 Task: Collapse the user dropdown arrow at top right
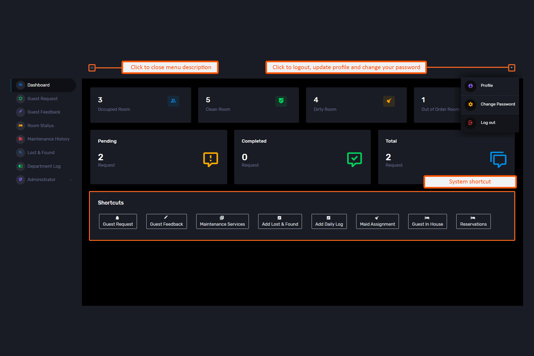point(511,68)
